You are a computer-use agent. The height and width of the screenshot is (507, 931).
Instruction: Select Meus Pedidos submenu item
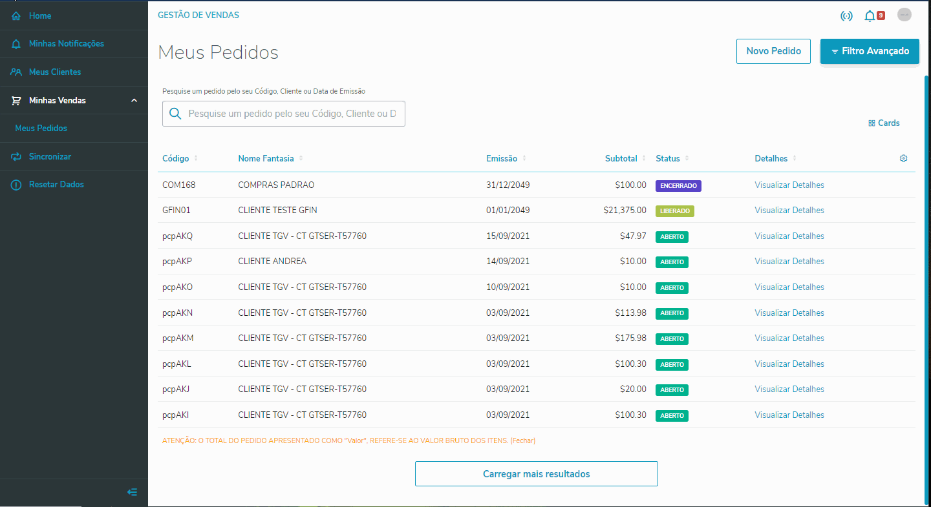click(x=41, y=128)
